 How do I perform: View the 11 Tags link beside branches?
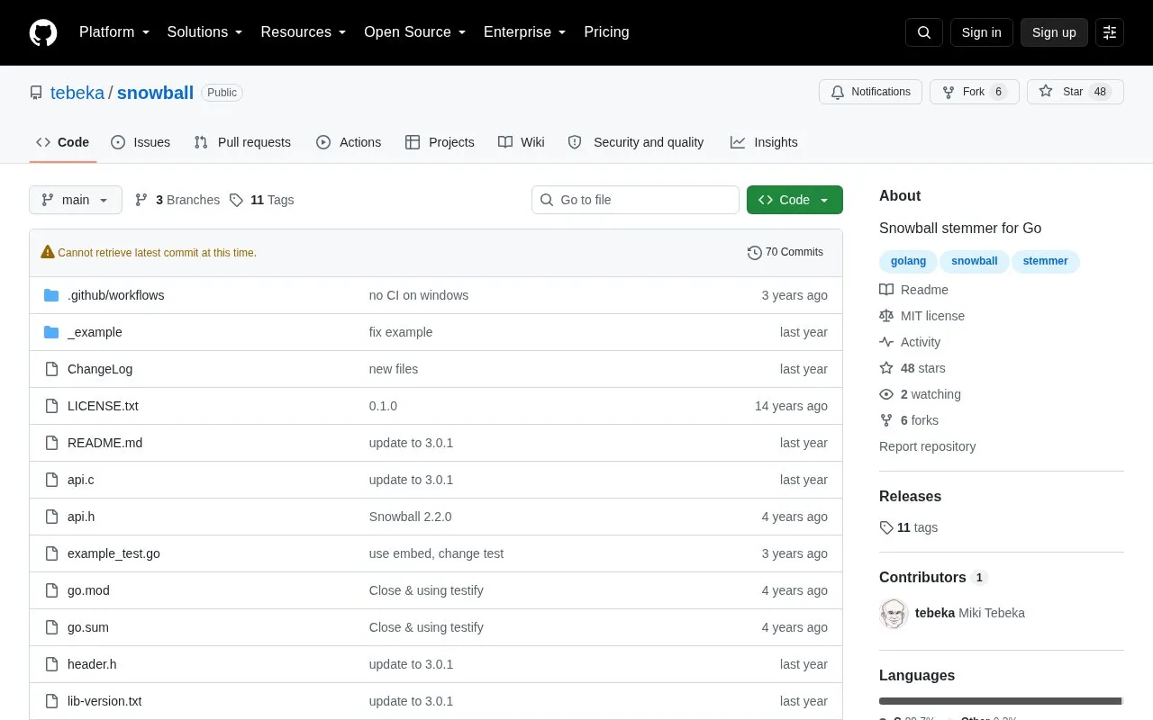pyautogui.click(x=262, y=200)
